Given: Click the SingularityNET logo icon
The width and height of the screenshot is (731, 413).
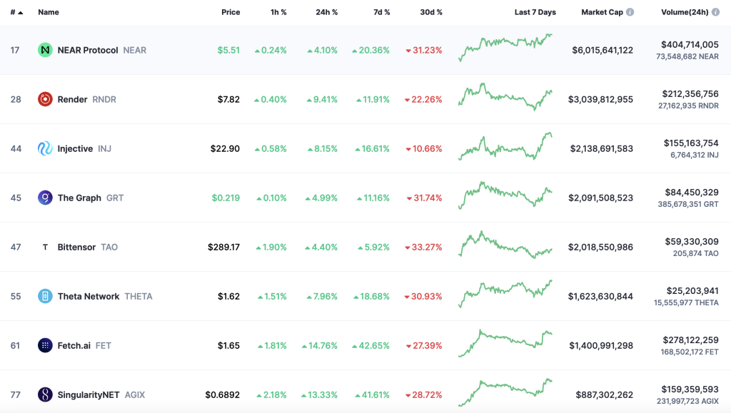Looking at the screenshot, I should 45,395.
